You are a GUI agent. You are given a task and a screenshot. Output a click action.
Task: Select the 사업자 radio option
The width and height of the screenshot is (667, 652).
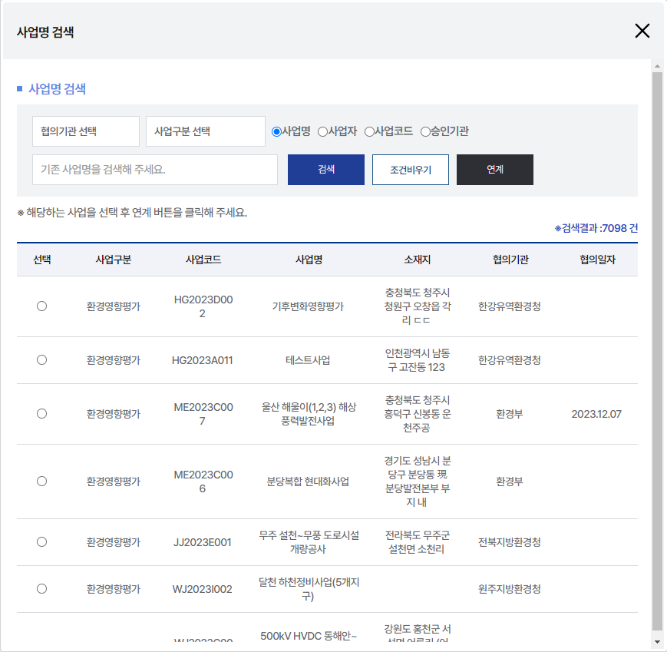click(x=323, y=131)
